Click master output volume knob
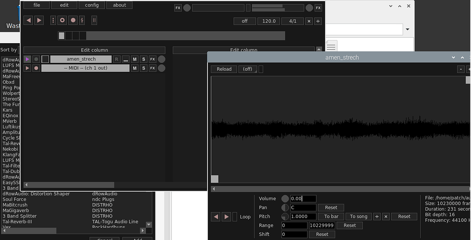This screenshot has width=471, height=240. click(310, 8)
